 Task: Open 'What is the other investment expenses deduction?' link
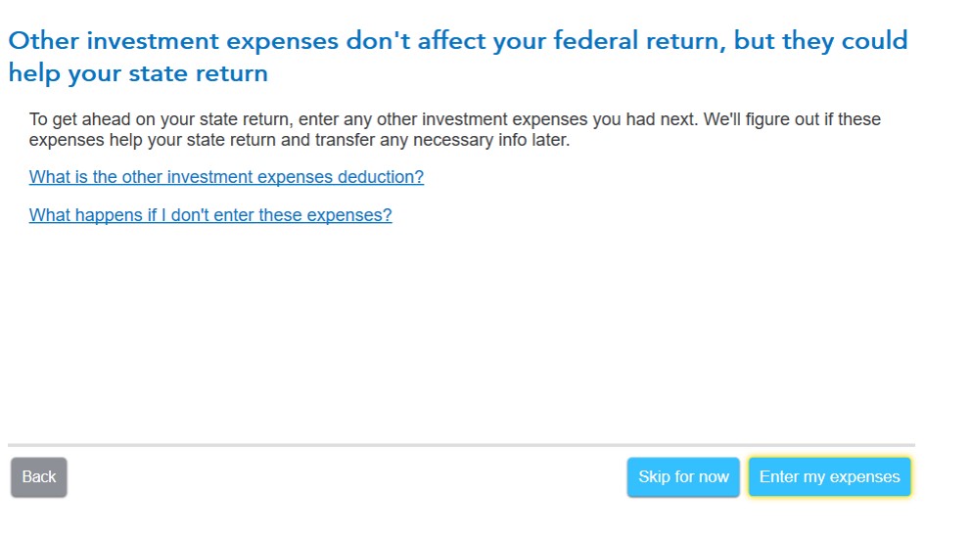(x=226, y=177)
